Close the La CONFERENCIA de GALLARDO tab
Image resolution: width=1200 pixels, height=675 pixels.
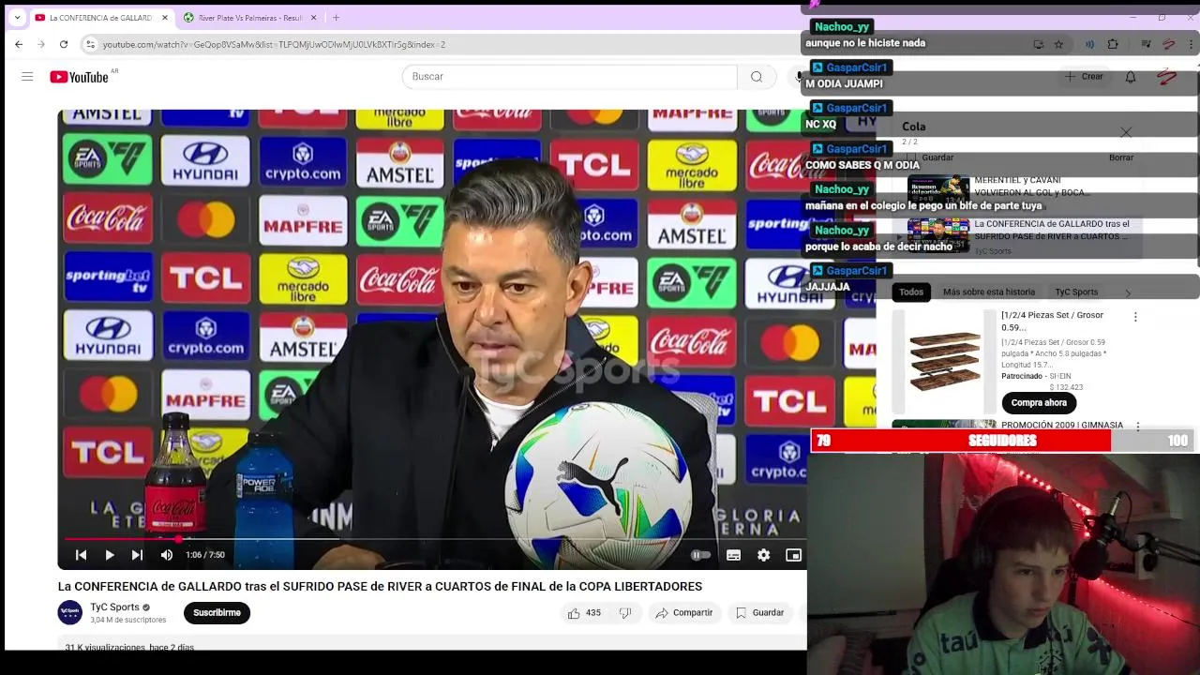[x=165, y=18]
